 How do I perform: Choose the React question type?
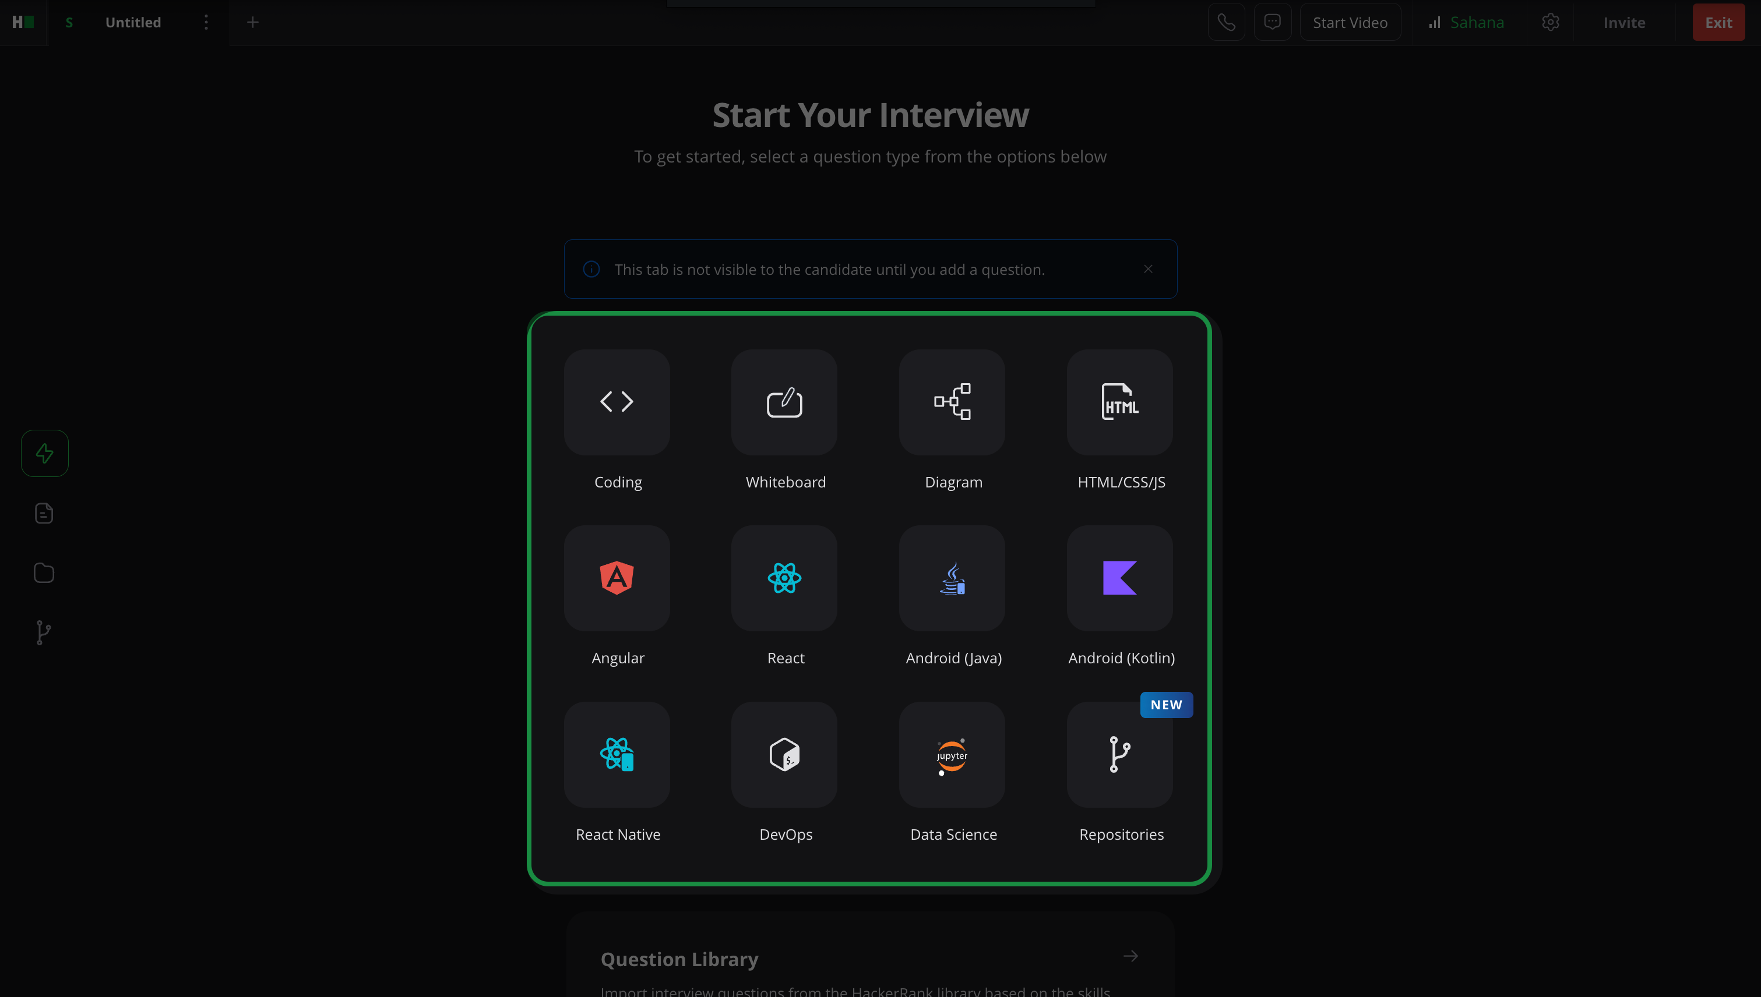point(784,578)
